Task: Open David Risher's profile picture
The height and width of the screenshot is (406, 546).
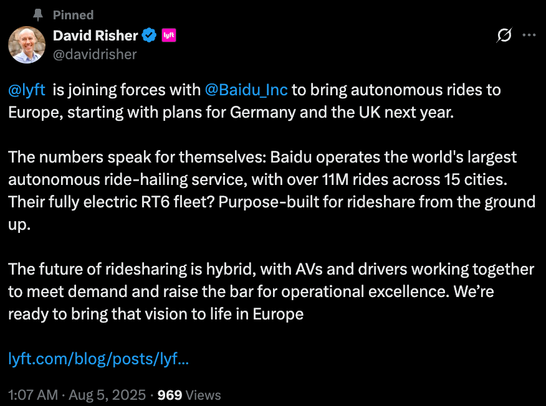Action: [27, 45]
